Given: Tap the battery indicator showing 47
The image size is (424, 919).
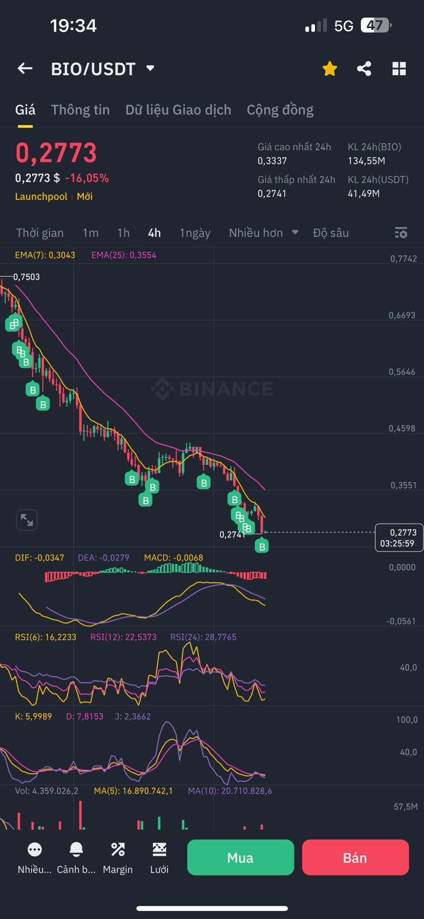Looking at the screenshot, I should click(x=376, y=25).
